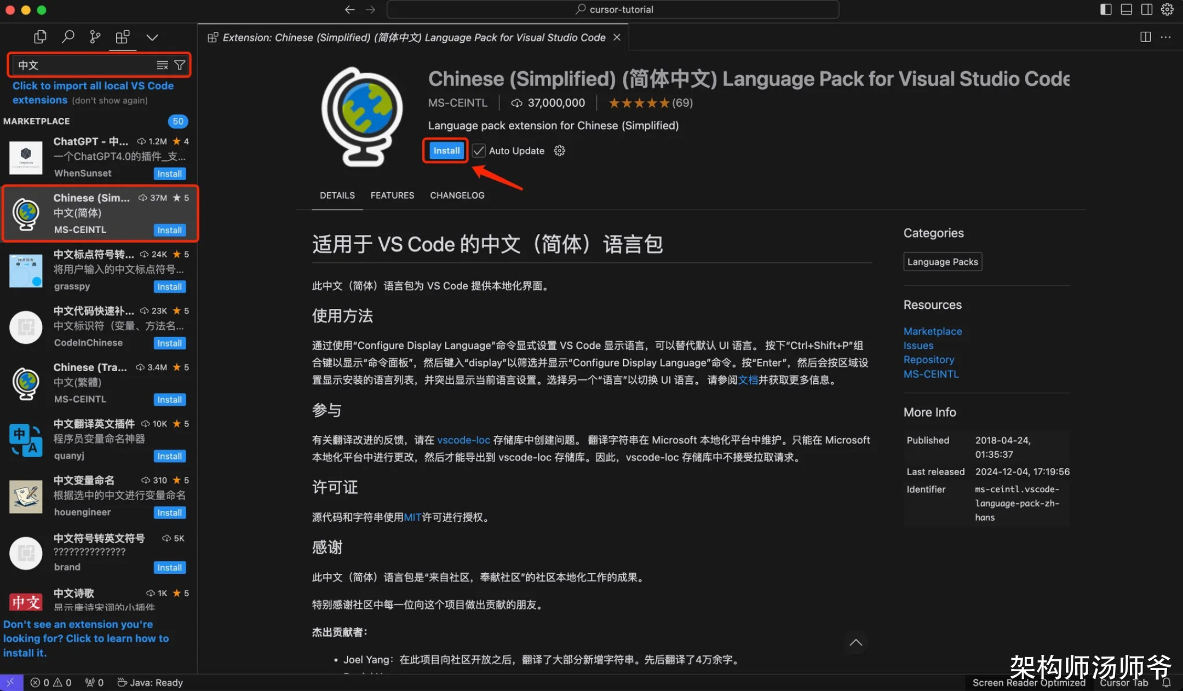
Task: Switch to the FEATURES tab
Action: [x=392, y=195]
